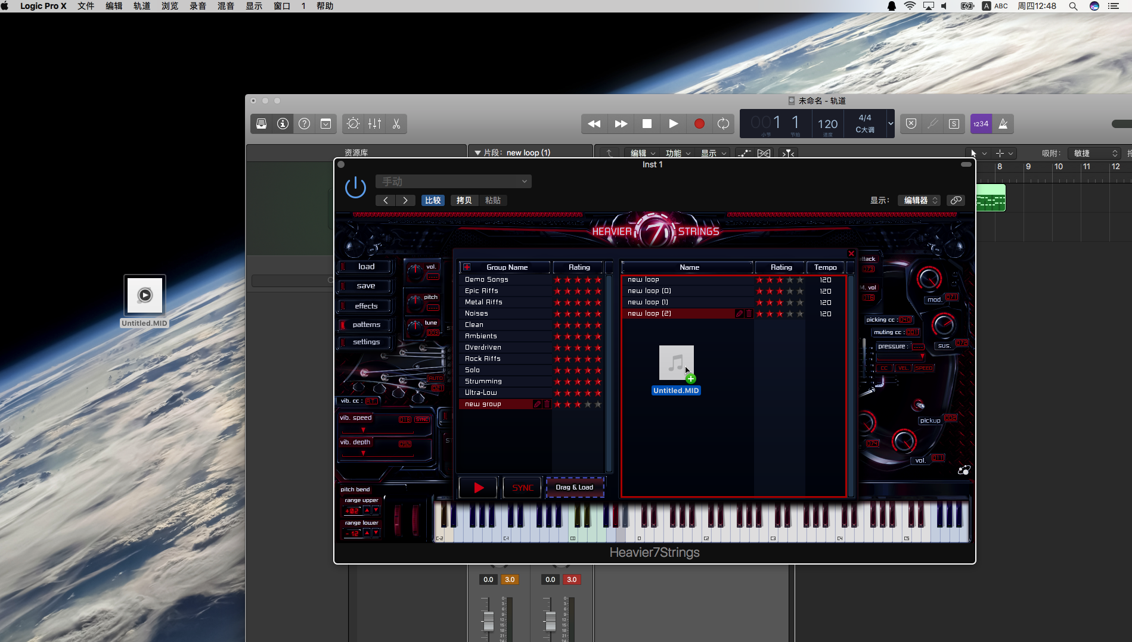Open the settings tab
Screen dimensions: 1132x642
[366, 342]
